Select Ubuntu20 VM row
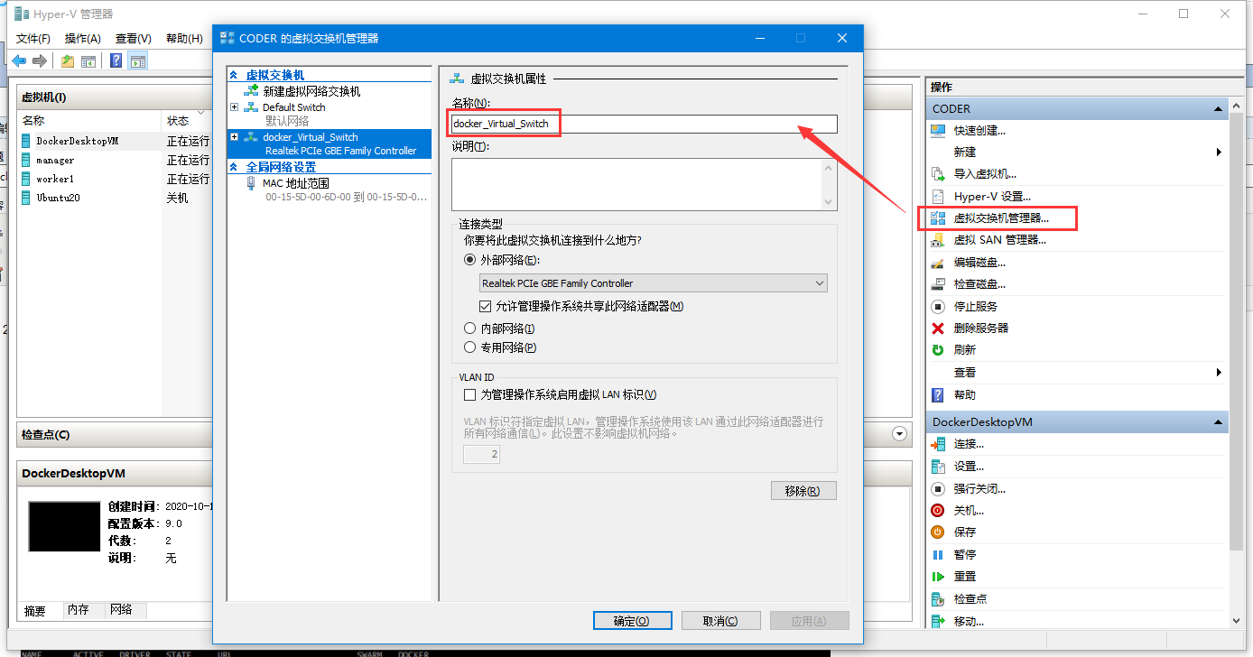 [114, 198]
